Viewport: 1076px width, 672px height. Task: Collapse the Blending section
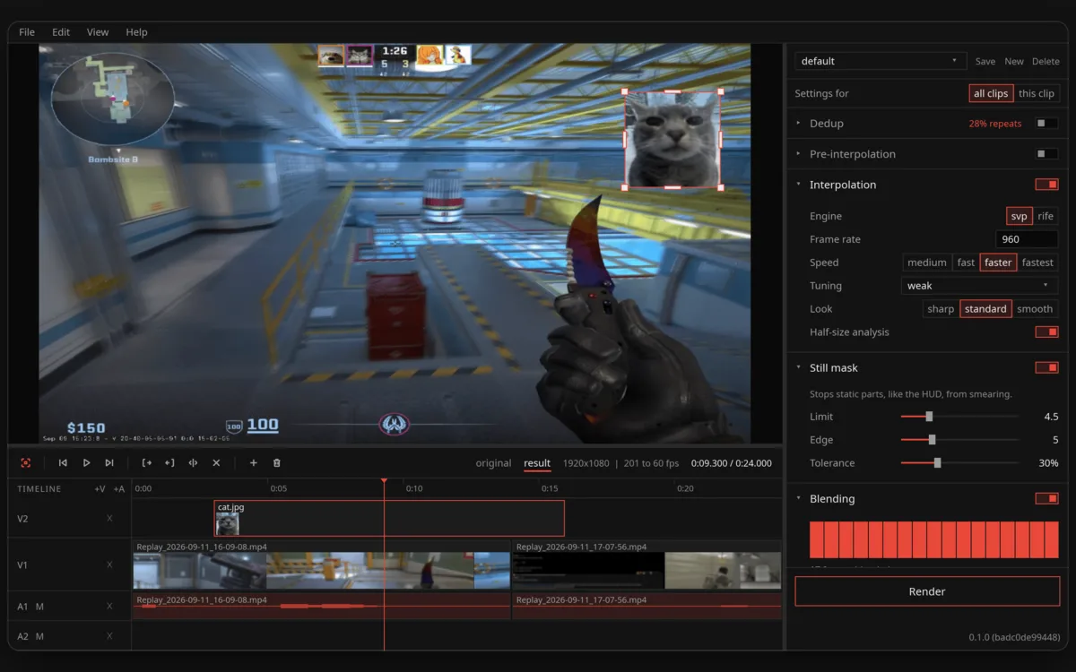[x=798, y=498]
